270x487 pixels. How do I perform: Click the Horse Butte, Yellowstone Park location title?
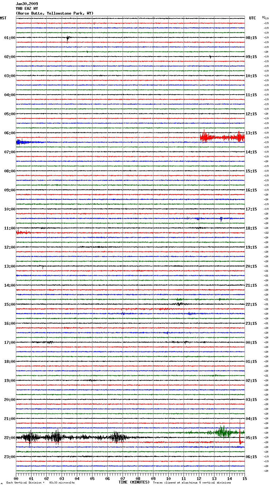click(x=55, y=13)
